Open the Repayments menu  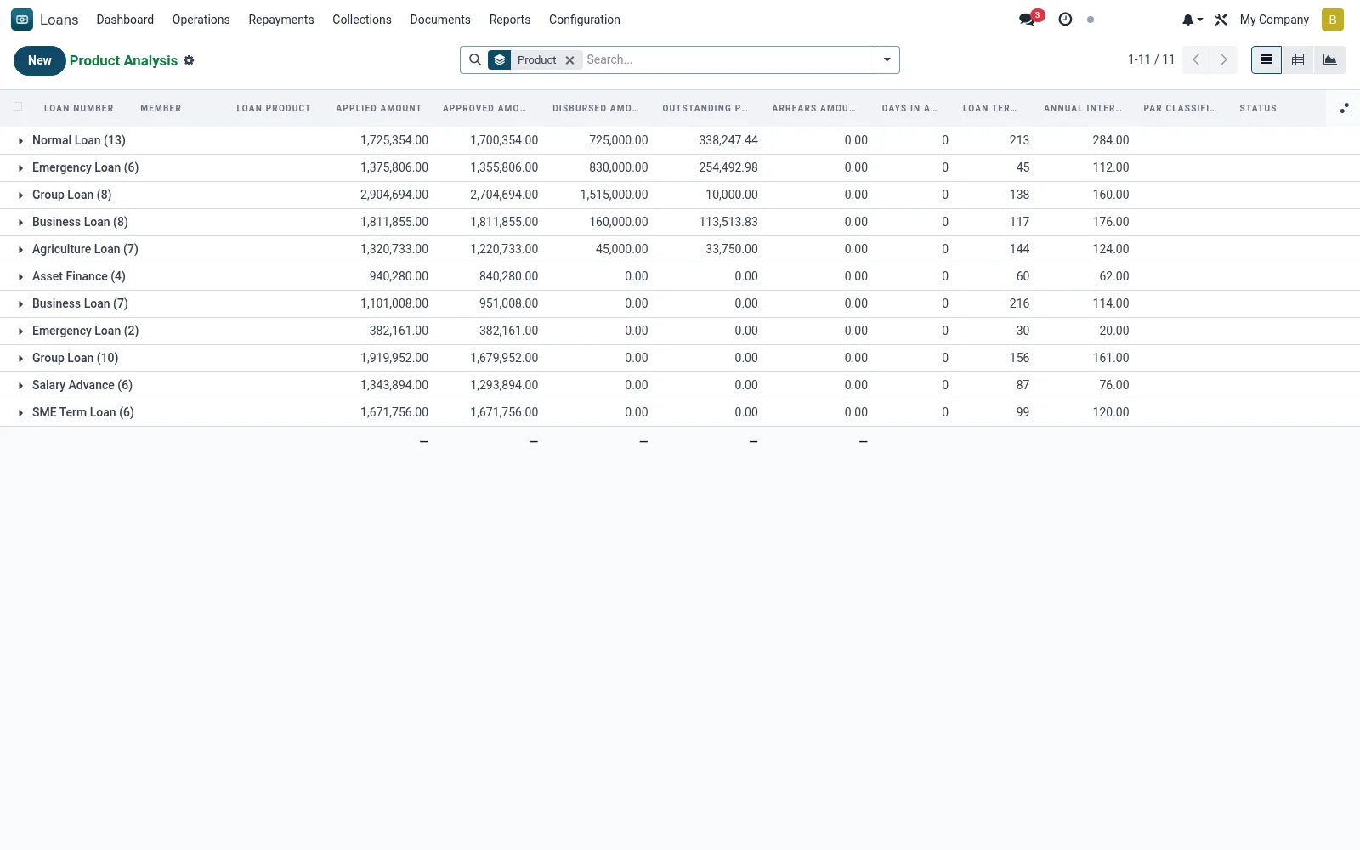[281, 20]
